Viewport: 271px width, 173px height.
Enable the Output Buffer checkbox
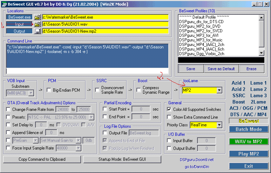click(169, 148)
